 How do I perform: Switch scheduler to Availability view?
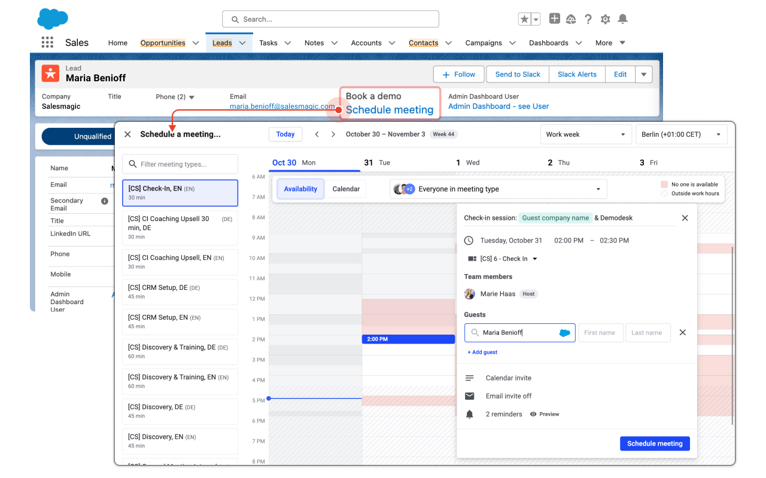coord(300,189)
